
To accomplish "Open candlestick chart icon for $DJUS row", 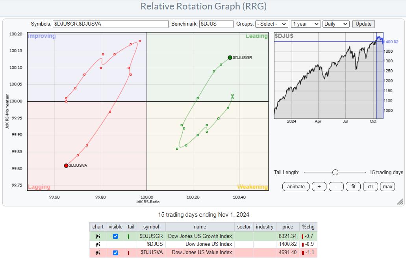I will pyautogui.click(x=97, y=244).
